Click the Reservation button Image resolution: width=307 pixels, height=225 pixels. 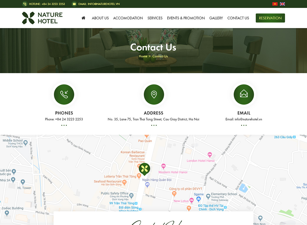coord(270,18)
